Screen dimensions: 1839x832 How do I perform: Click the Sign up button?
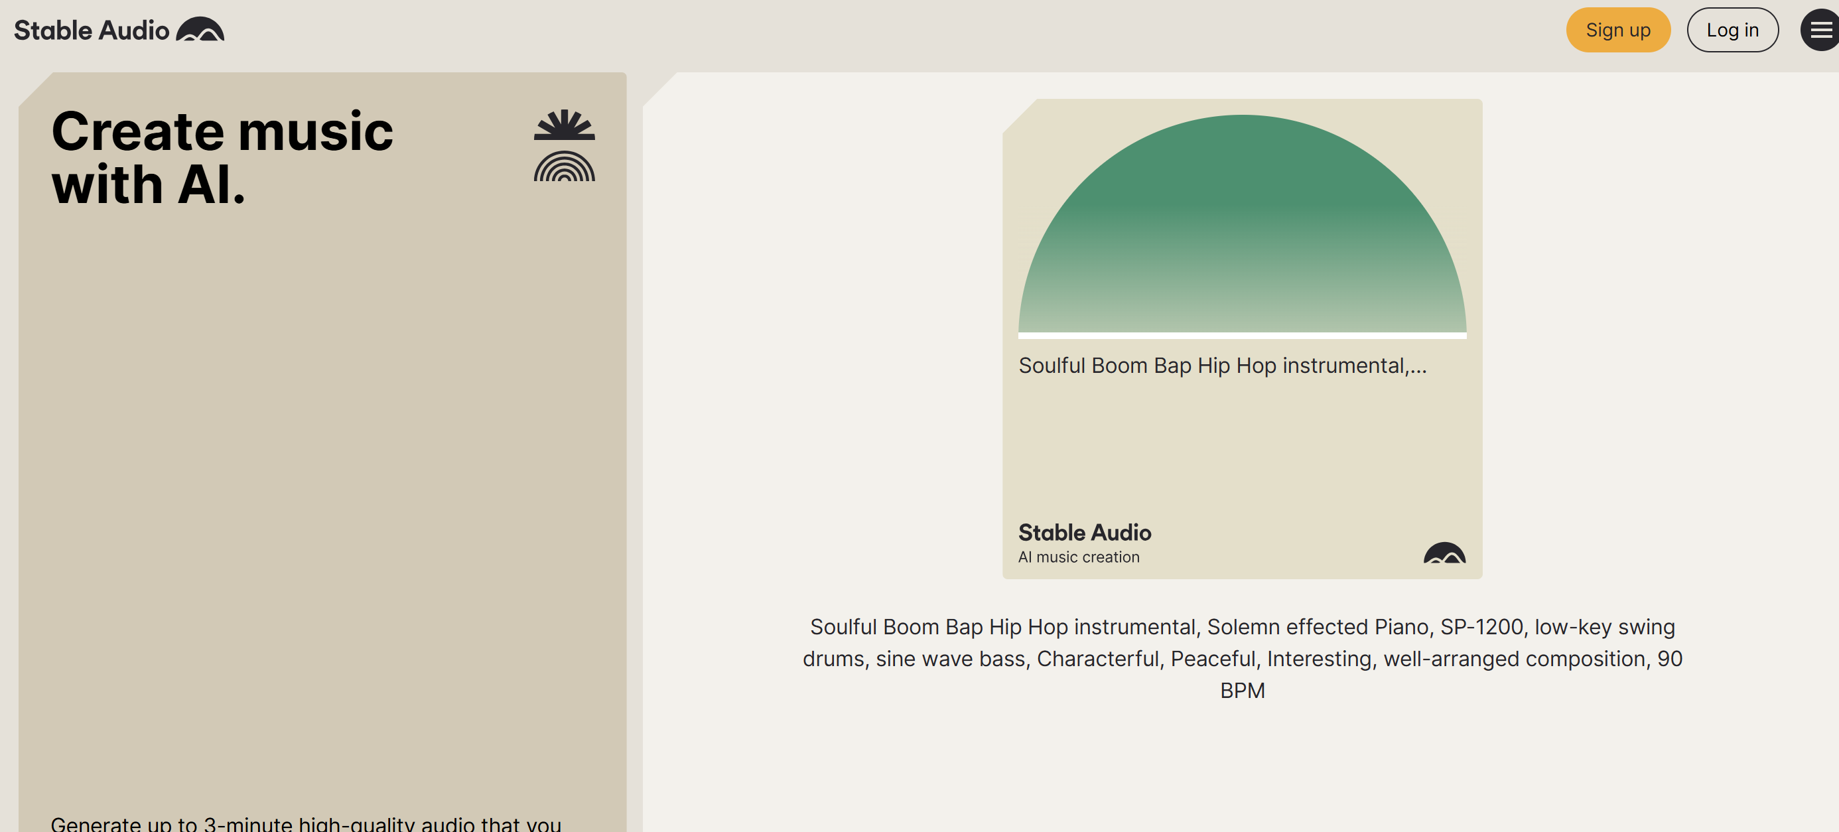coord(1617,29)
